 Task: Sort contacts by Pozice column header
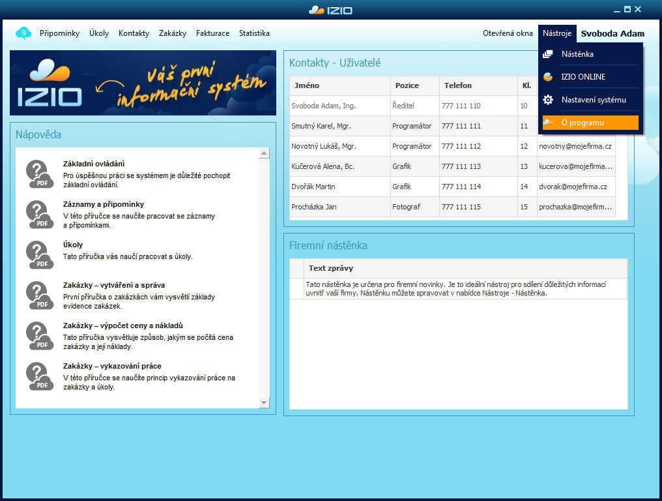(415, 85)
